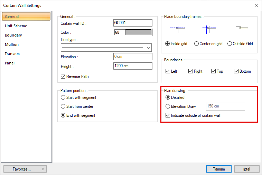262x175 pixels.
Task: Click the Height input field
Action: tap(133, 66)
